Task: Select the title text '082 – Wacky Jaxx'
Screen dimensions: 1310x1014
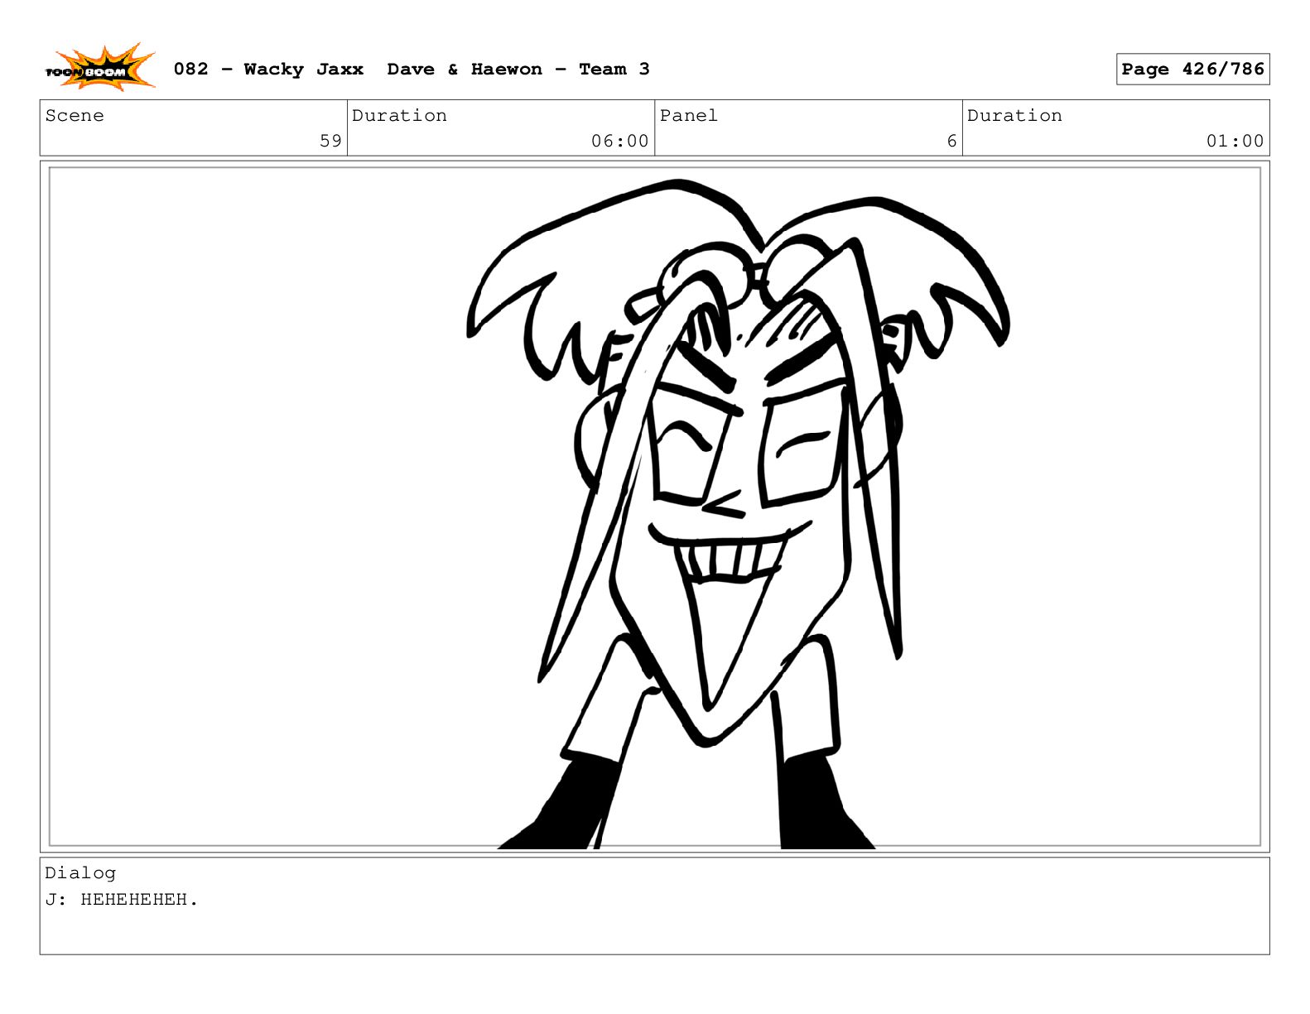Action: (x=268, y=70)
